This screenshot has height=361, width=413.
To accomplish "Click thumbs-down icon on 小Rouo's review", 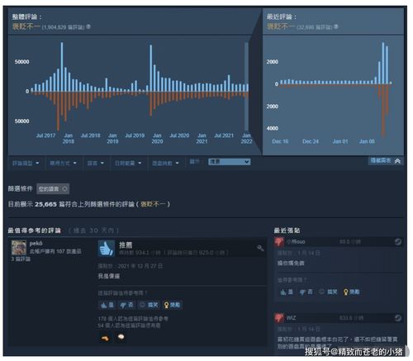I will click(x=279, y=242).
